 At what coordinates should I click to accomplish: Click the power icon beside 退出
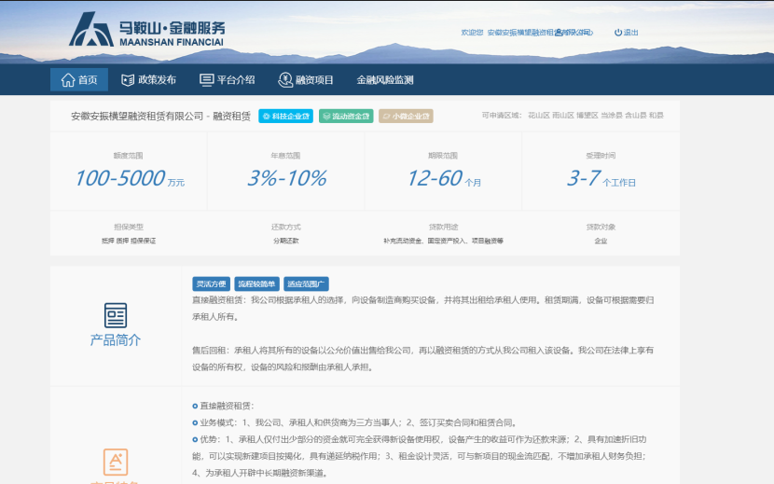618,33
